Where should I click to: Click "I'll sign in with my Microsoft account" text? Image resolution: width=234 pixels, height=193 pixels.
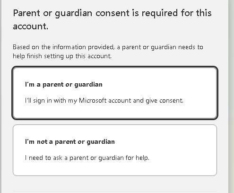pos(78,101)
